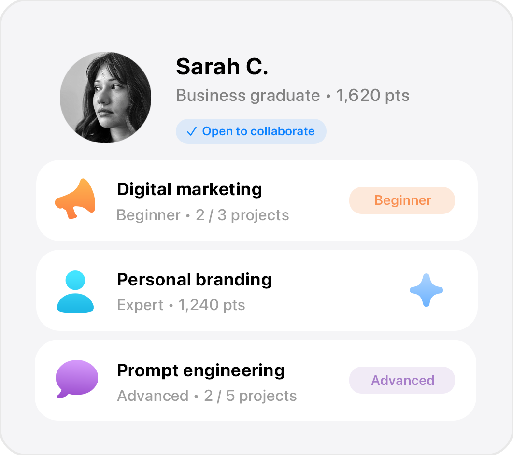Click the Beginner 2 / 3 projects text
The width and height of the screenshot is (513, 455).
tap(203, 215)
